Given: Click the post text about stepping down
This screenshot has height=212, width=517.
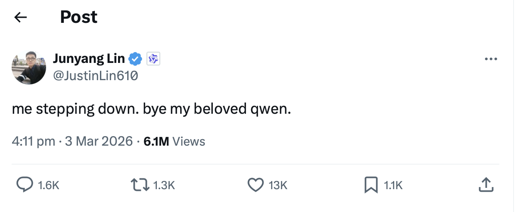Looking at the screenshot, I should pos(151,109).
